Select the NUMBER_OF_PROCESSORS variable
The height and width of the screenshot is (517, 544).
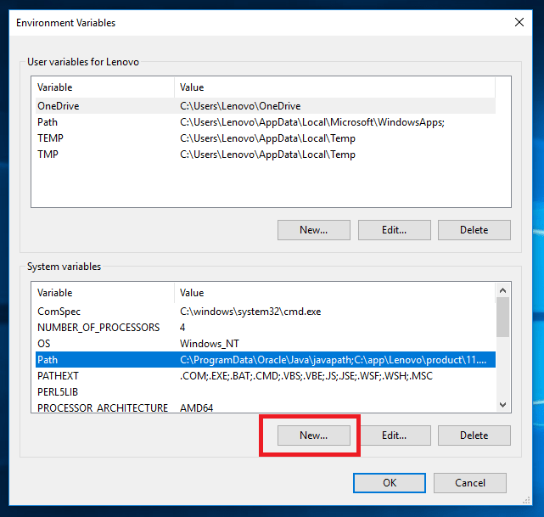pos(98,328)
